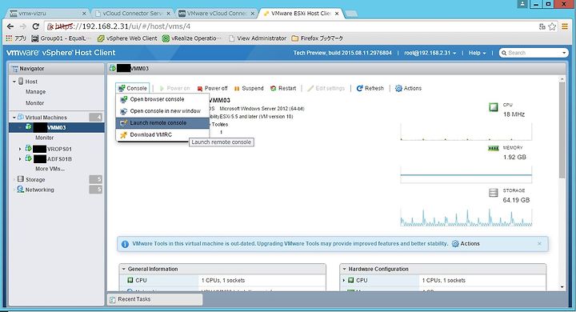576x312 pixels.
Task: Click the blue Refresh arrow icon
Action: click(x=360, y=88)
